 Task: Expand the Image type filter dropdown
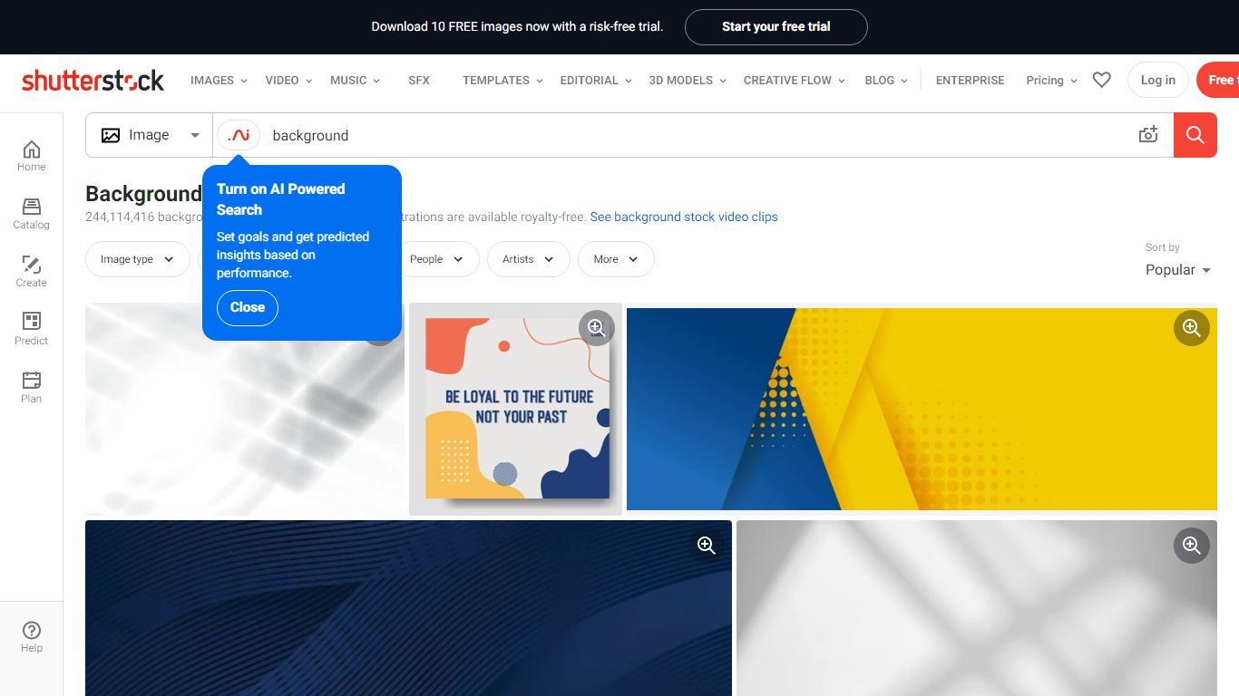pos(137,259)
